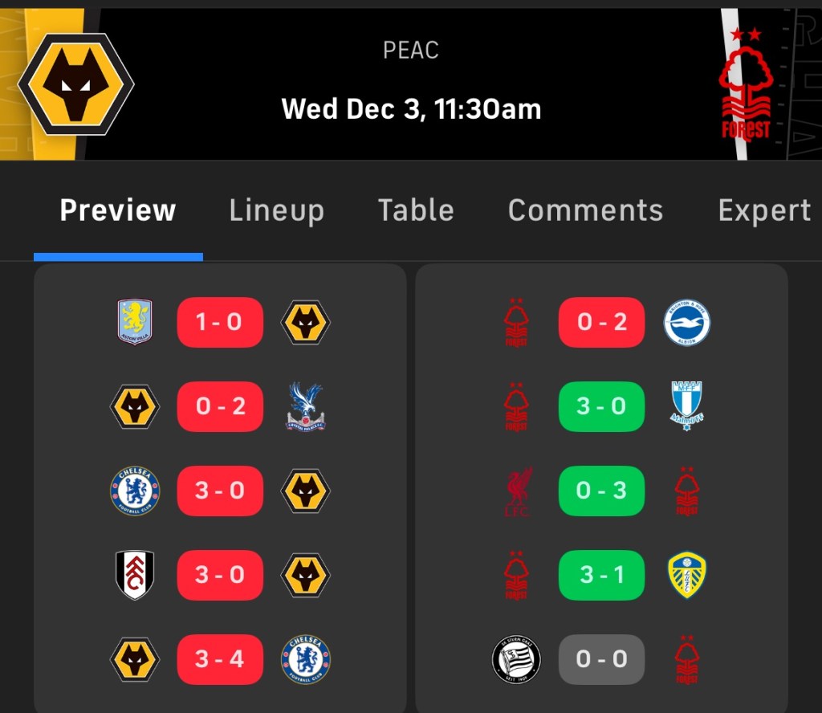View the 0-0 Sturm Graz draw result
822x713 pixels.
click(x=601, y=659)
